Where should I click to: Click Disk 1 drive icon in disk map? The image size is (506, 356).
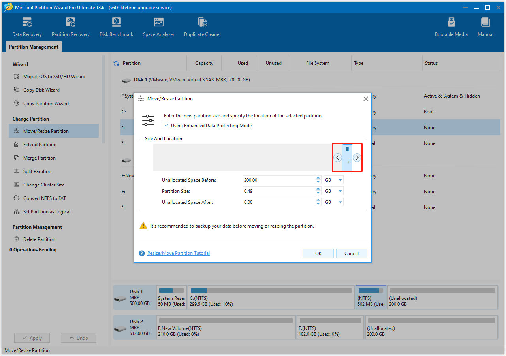120,298
